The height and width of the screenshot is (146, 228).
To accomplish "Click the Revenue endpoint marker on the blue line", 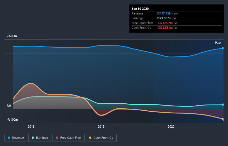I will [223, 48].
